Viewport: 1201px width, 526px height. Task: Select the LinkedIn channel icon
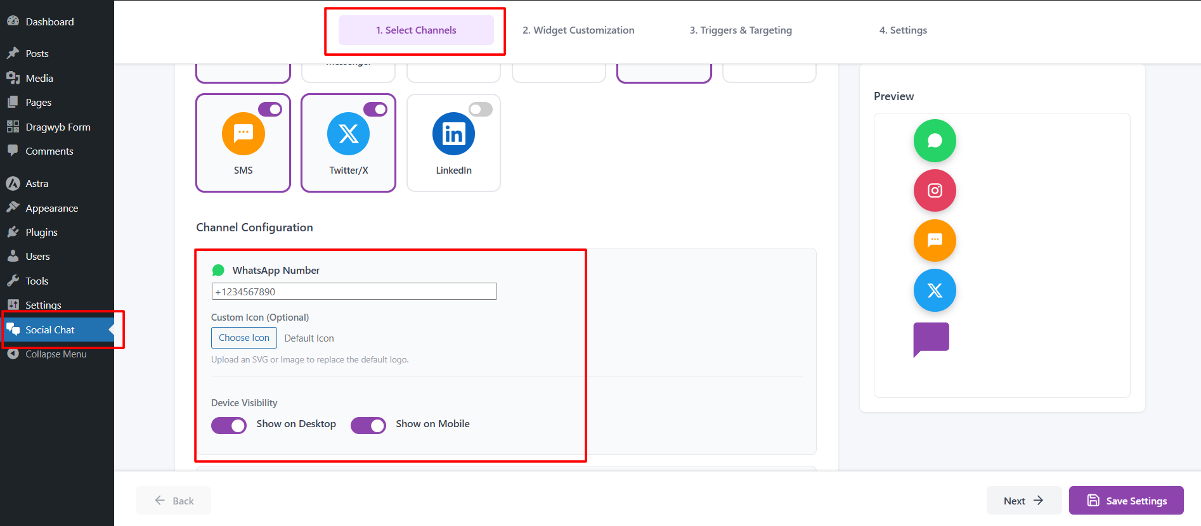point(453,134)
